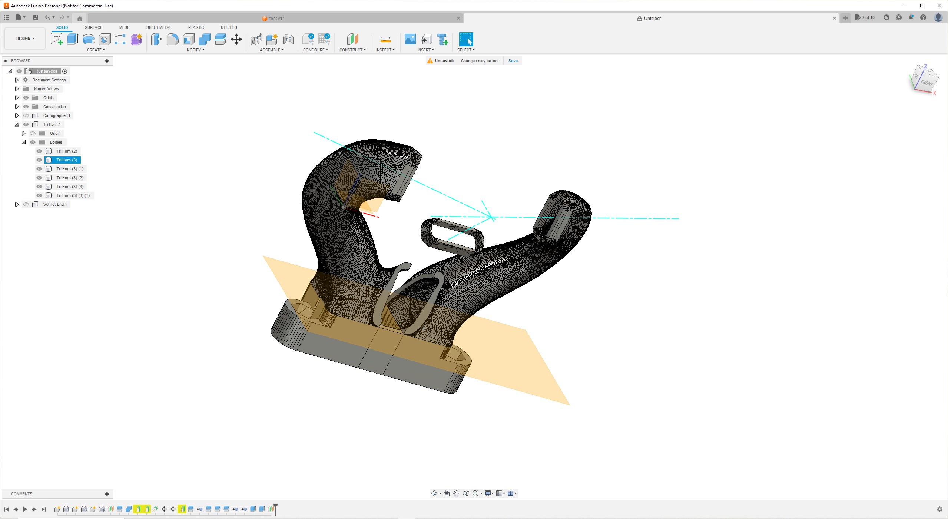Expand the Named Views folder

click(x=17, y=89)
